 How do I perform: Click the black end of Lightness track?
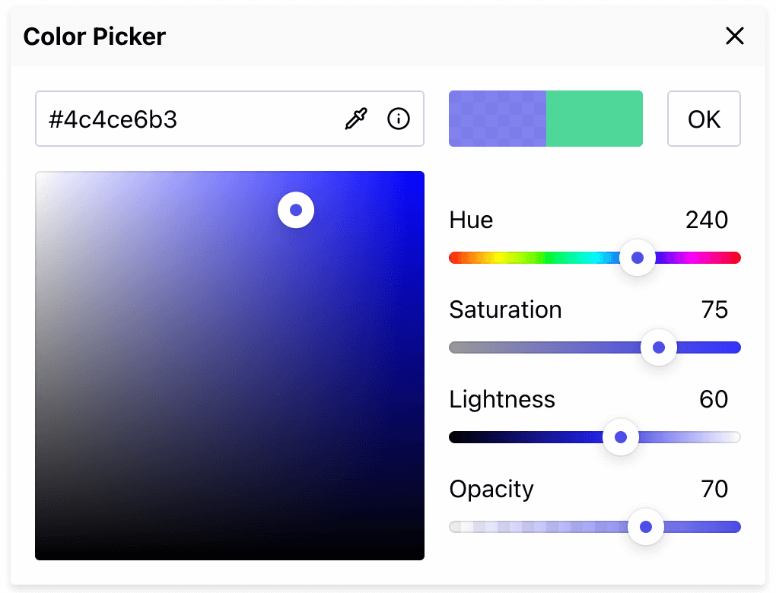(x=454, y=437)
